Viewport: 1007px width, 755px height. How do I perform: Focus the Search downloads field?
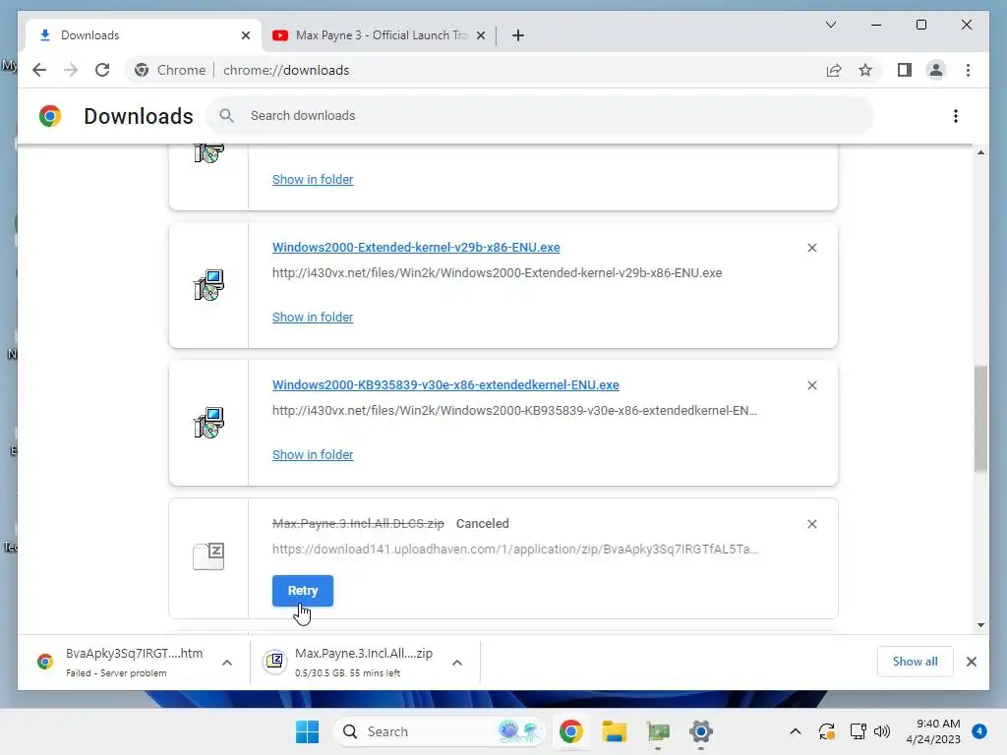[540, 116]
